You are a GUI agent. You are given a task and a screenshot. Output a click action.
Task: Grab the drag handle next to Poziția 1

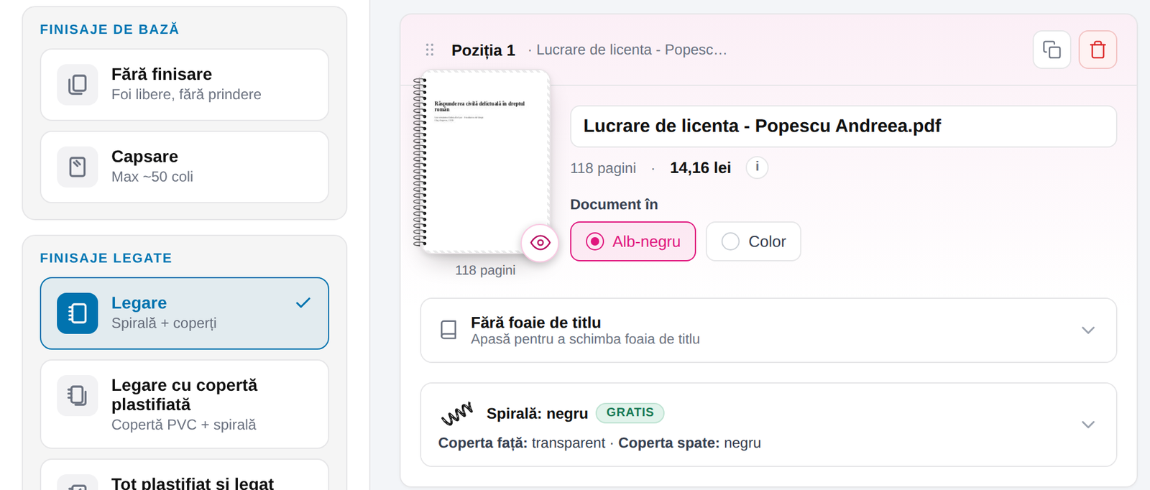pos(430,50)
